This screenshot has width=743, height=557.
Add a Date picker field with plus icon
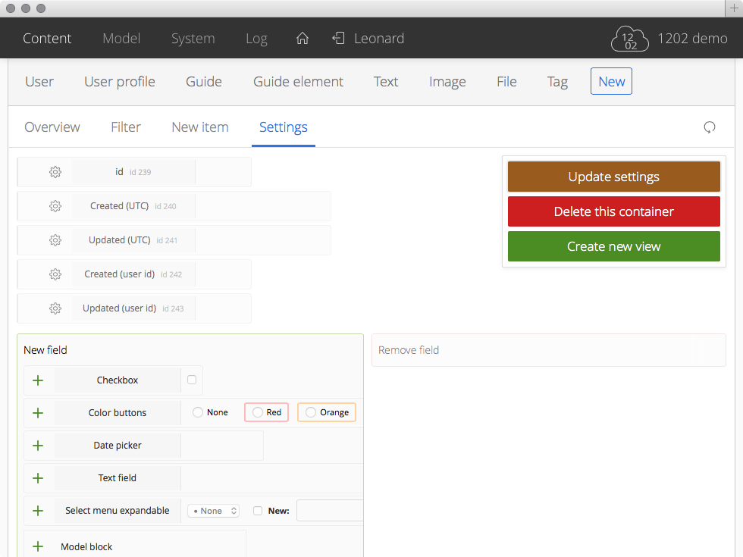pos(38,446)
